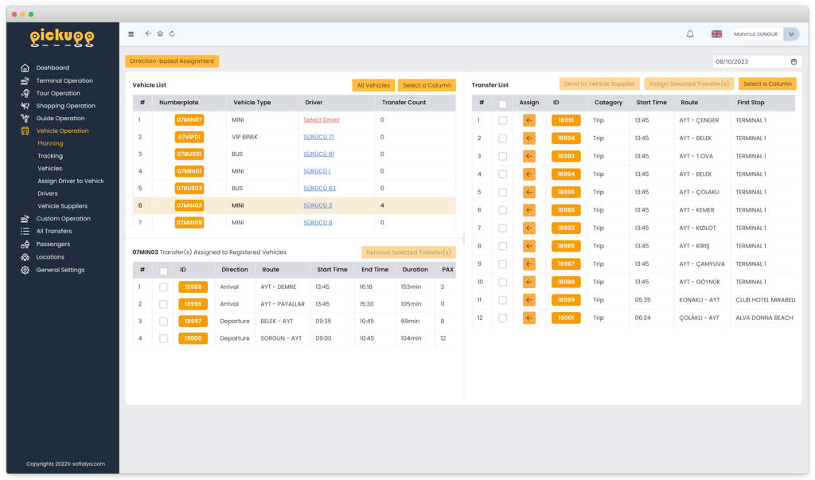Go to All Transfers in sidebar

pos(54,231)
